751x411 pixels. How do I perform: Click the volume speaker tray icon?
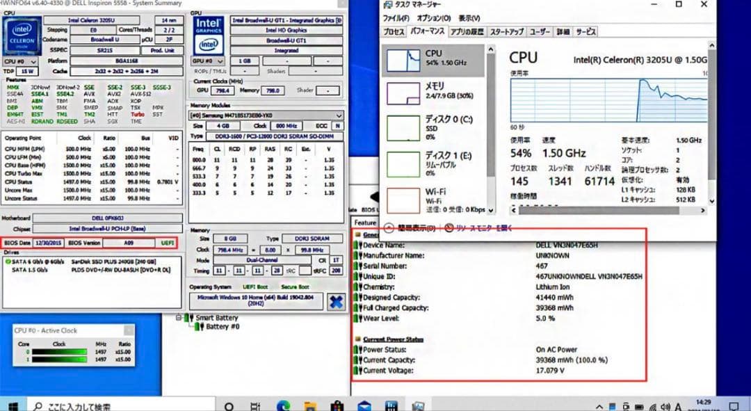click(x=665, y=407)
